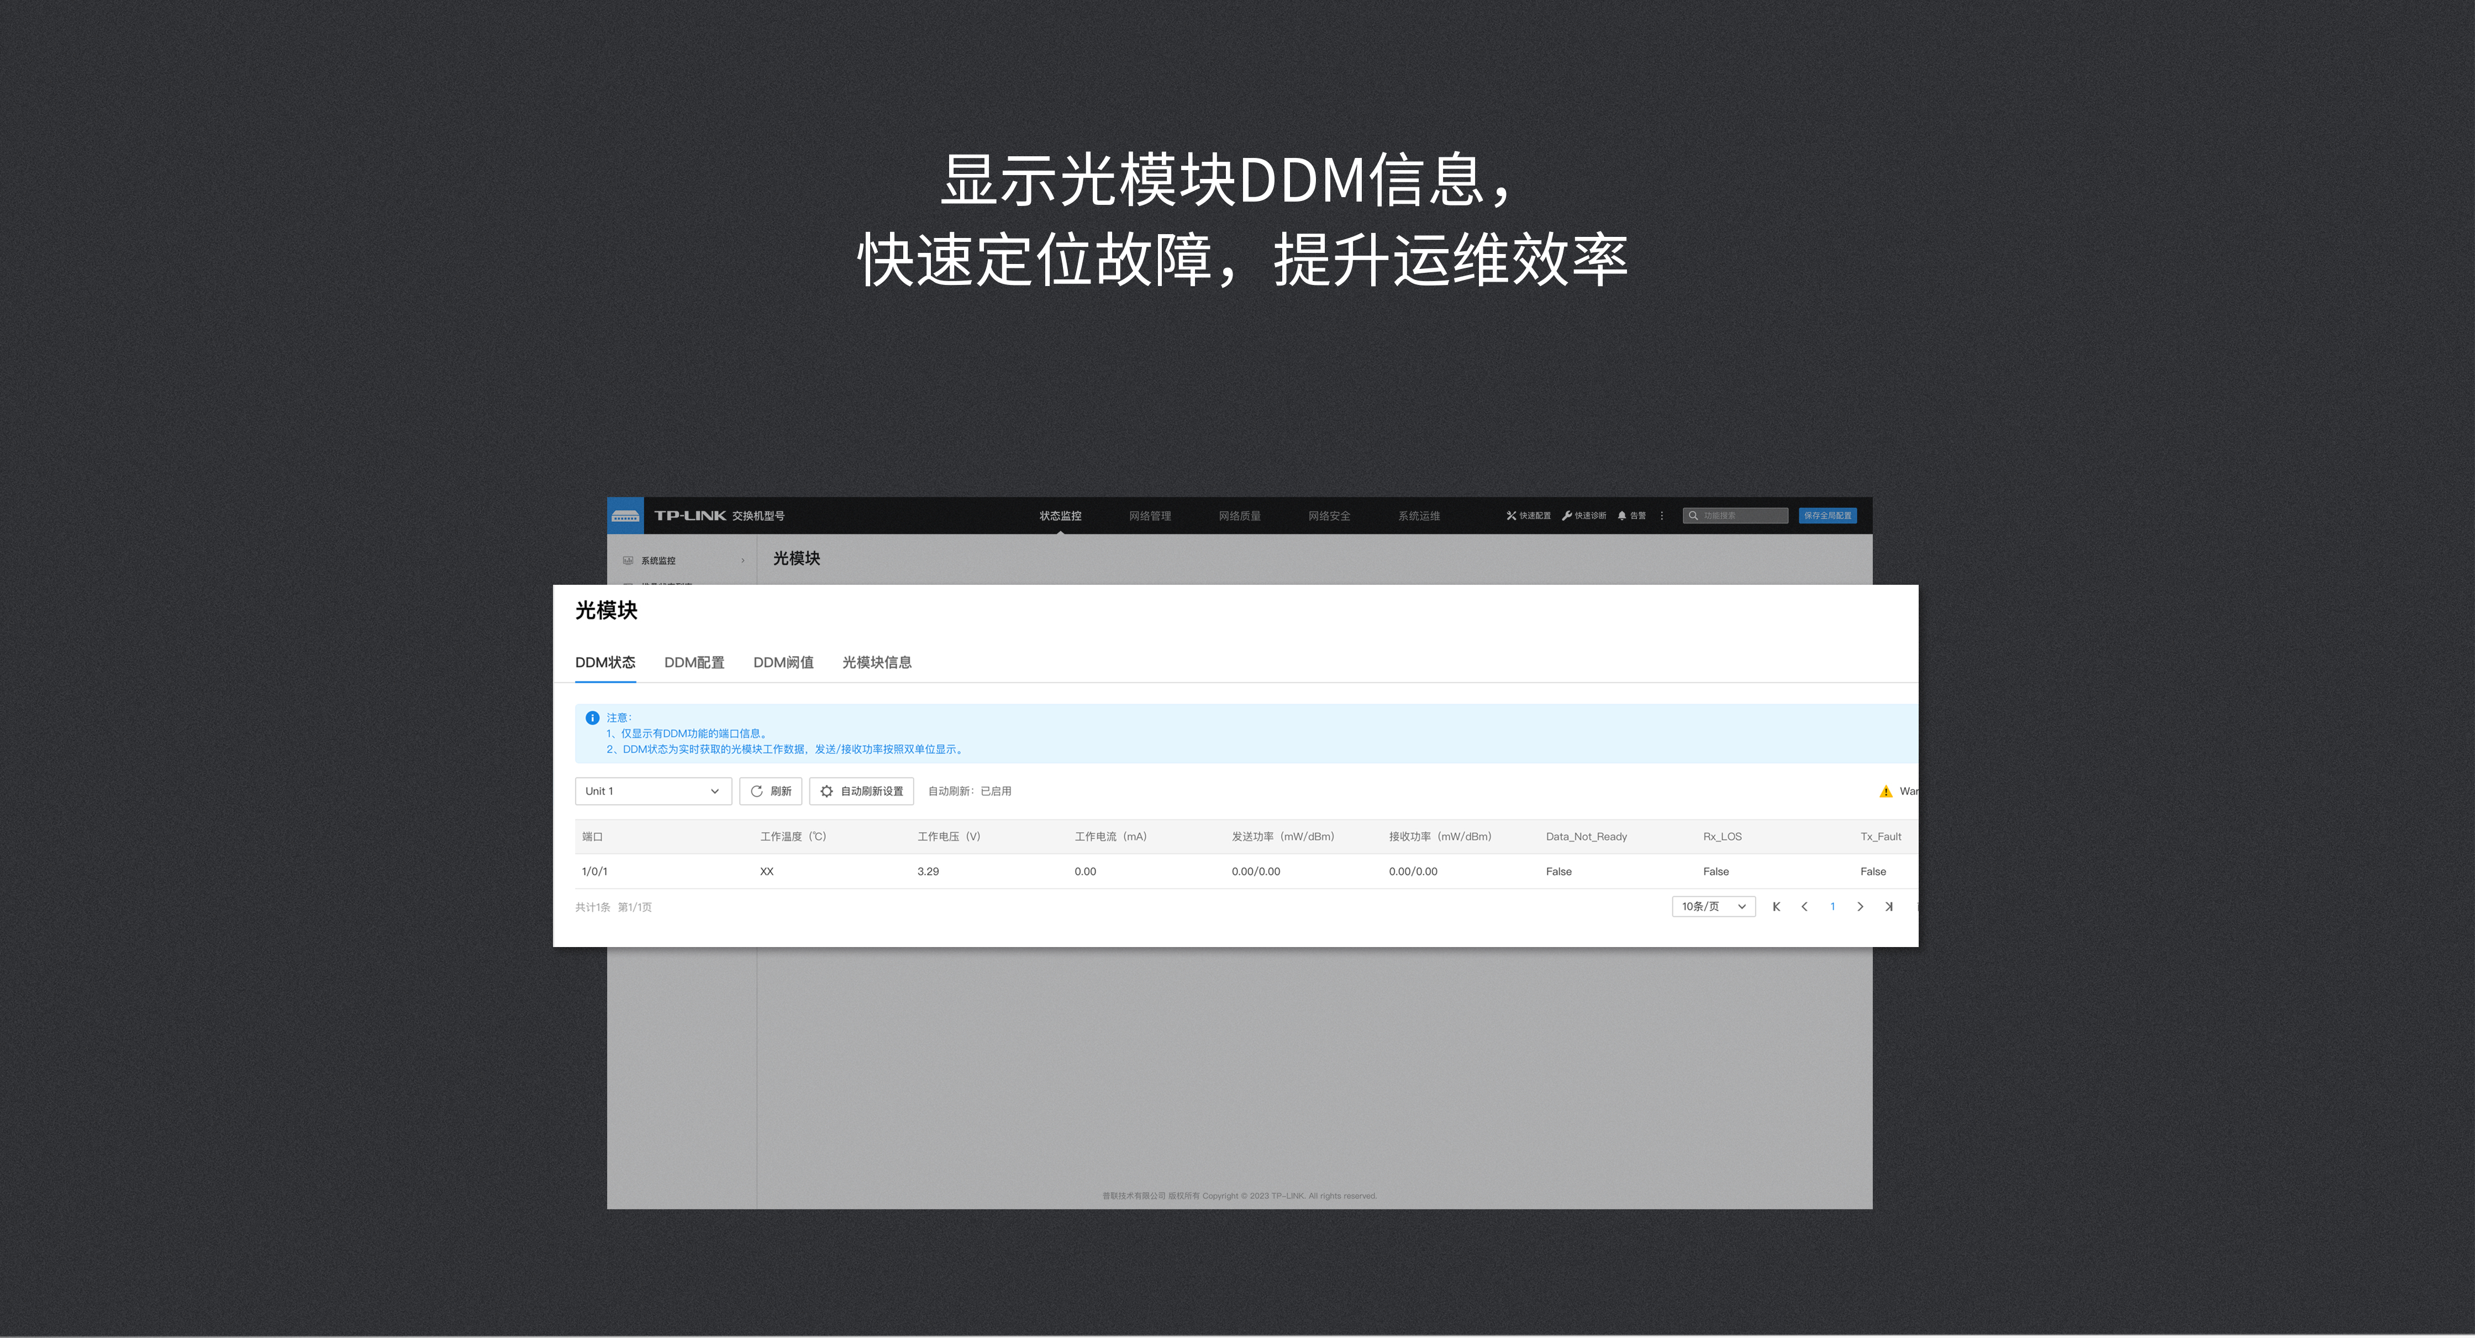This screenshot has height=1338, width=2475.
Task: Click Data_Not_Ready column header
Action: pos(1586,837)
